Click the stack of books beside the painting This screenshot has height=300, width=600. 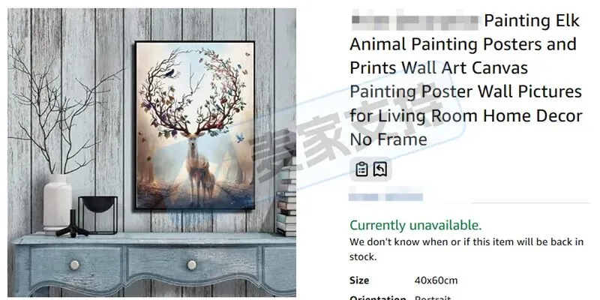[x=286, y=193]
